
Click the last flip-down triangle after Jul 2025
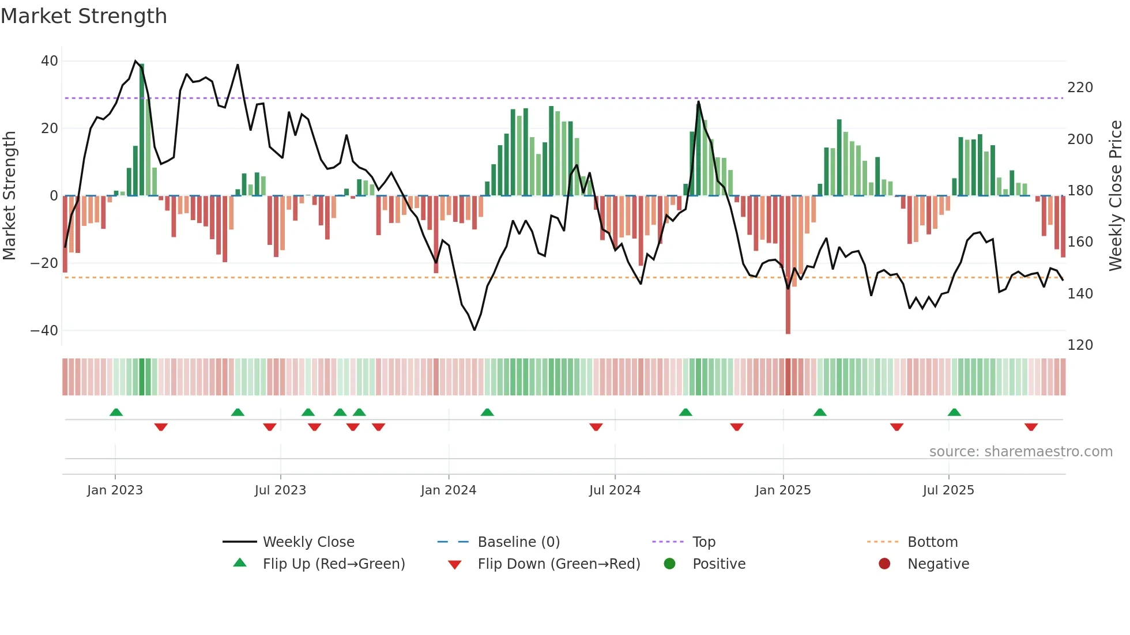click(1031, 427)
